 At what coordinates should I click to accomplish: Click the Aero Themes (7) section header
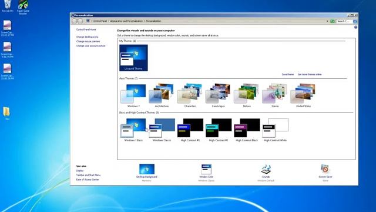click(x=129, y=78)
